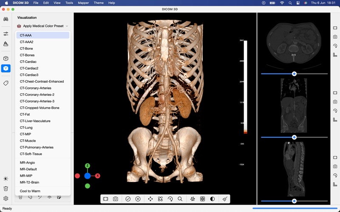This screenshot has width=340, height=212.
Task: Click the green Z axis gizmo handle
Action: pos(88,166)
